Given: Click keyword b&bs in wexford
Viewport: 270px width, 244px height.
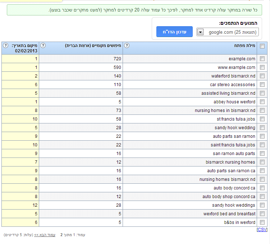Looking at the screenshot, I should tap(239, 222).
